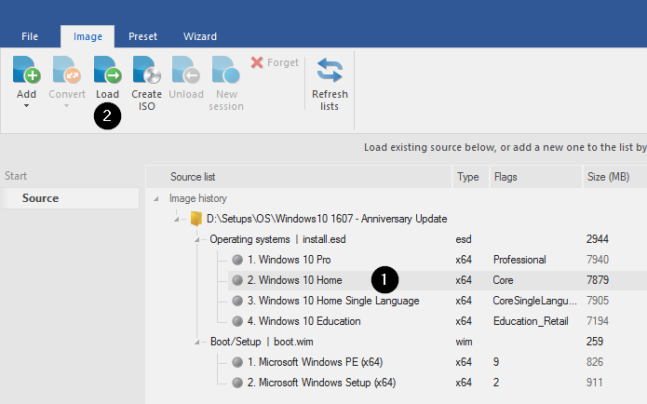
Task: Click the Source list column header
Action: 299,177
